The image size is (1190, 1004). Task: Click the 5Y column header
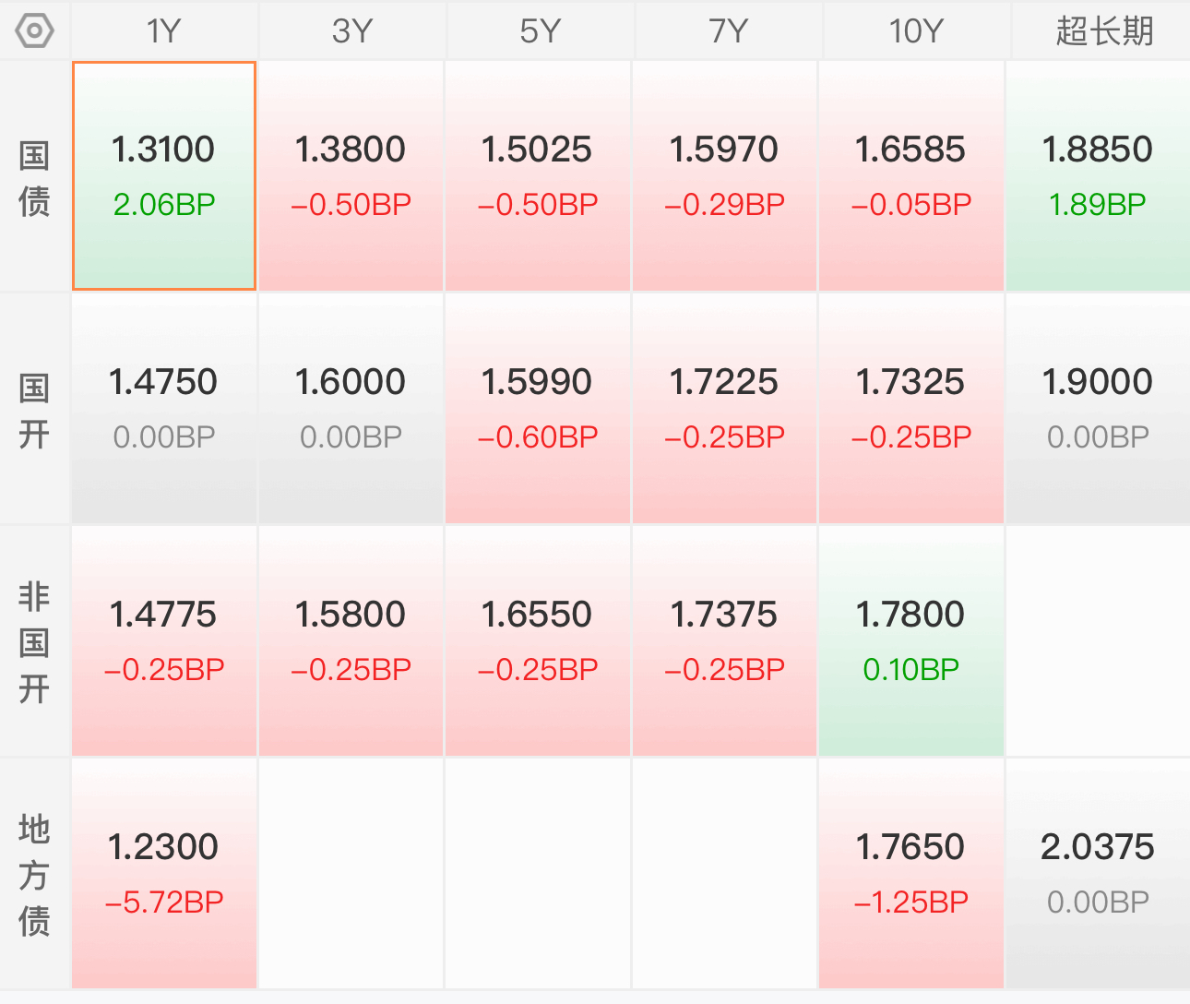point(540,30)
